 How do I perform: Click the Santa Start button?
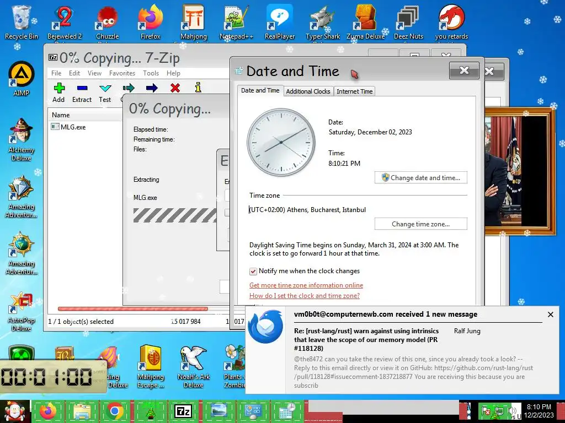click(x=15, y=411)
